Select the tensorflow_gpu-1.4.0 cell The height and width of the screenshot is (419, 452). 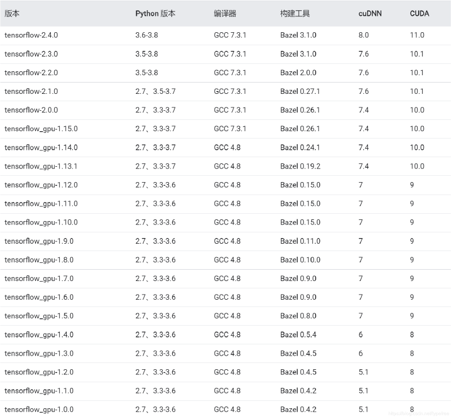pos(39,335)
